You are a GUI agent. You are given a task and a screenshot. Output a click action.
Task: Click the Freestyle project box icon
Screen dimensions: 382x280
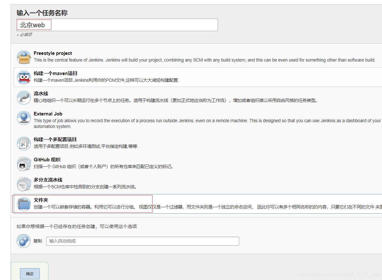click(x=24, y=57)
